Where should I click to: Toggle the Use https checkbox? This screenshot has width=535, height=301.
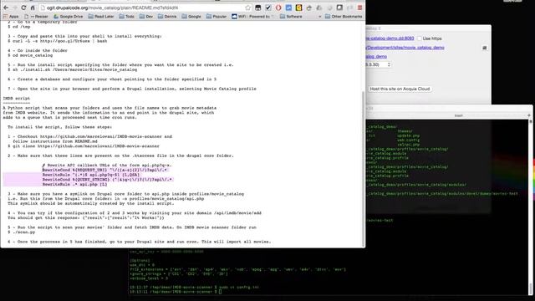pyautogui.click(x=420, y=38)
